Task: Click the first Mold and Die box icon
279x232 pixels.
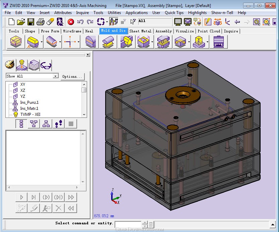Action: (16, 42)
